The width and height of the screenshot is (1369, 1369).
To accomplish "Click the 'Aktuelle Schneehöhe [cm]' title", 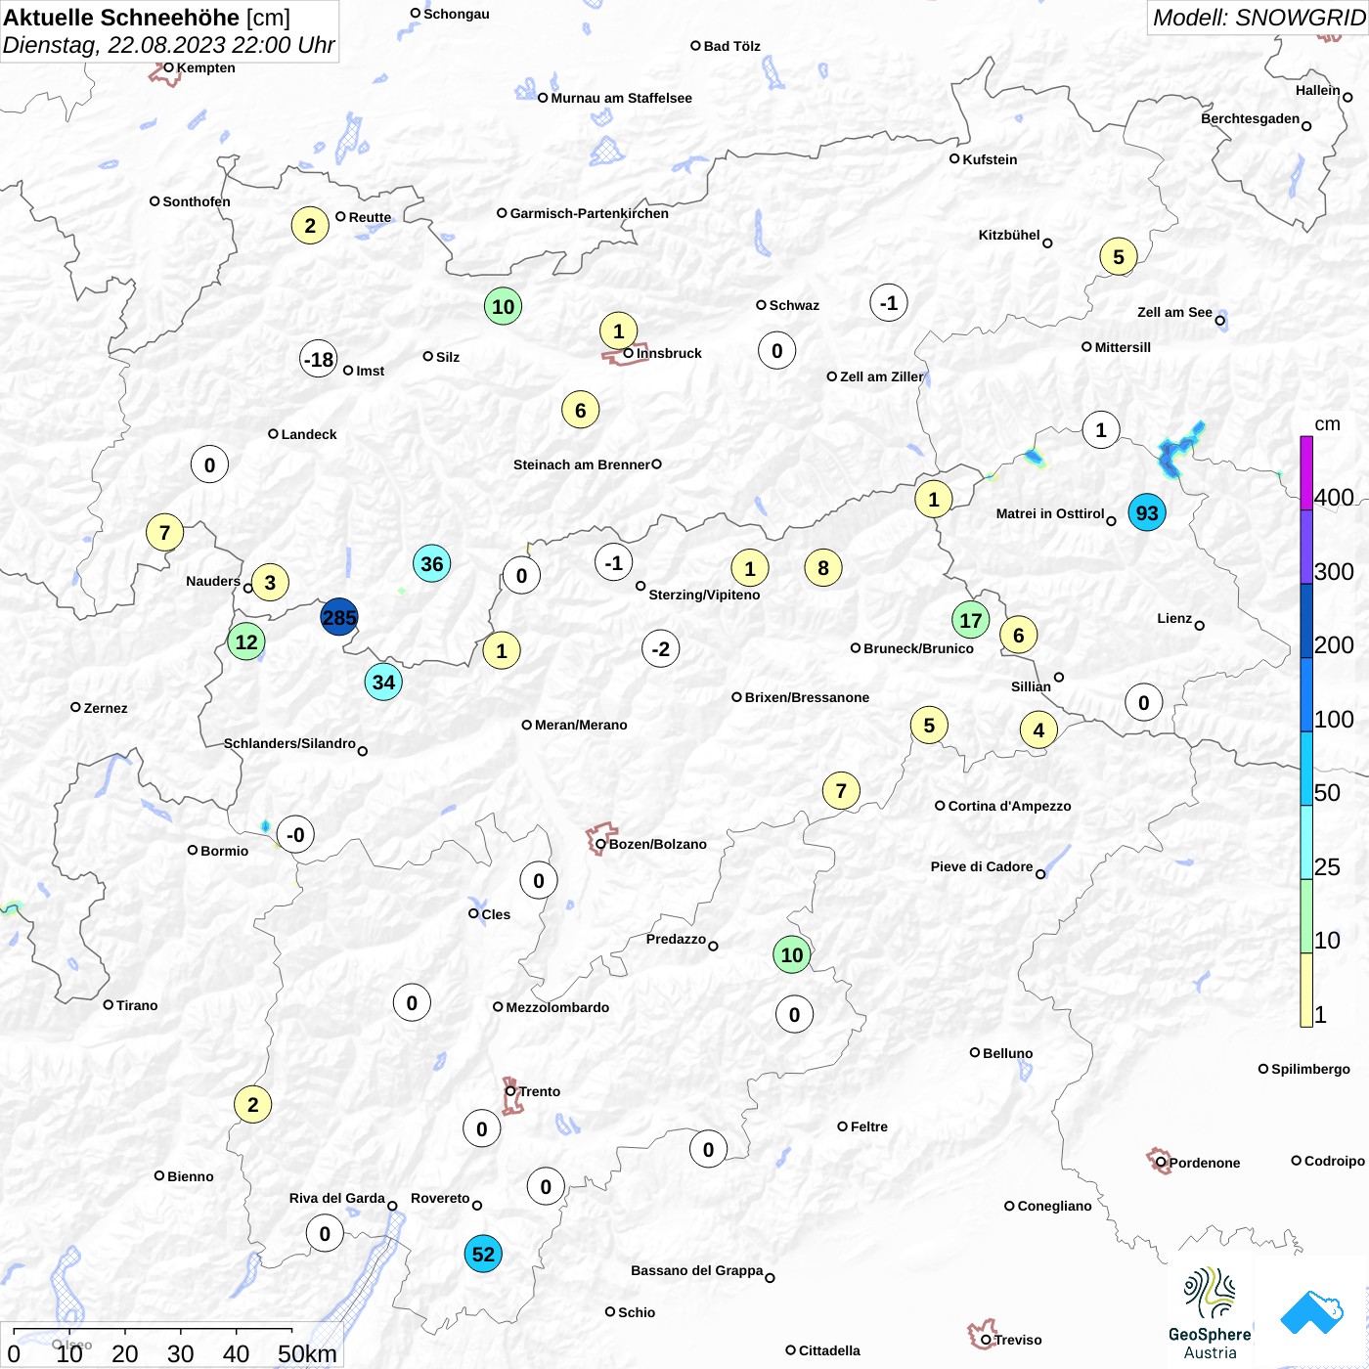I will 147,18.
